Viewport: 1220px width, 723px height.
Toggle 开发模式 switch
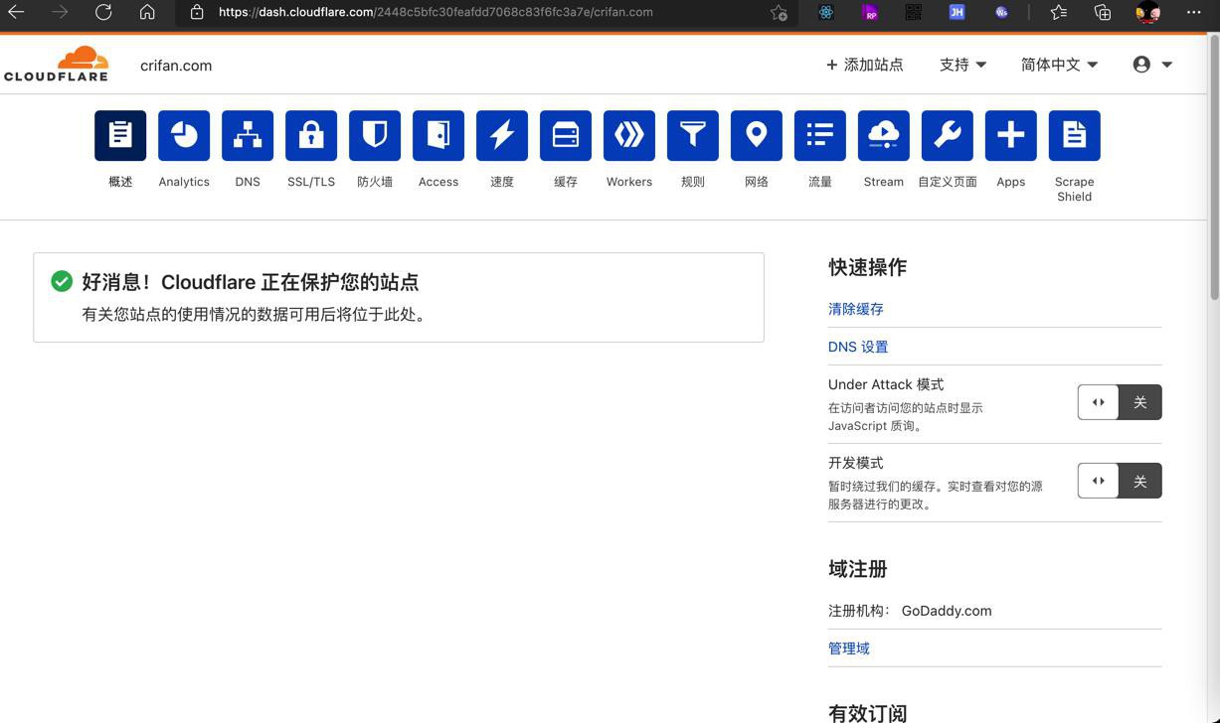pos(1120,481)
